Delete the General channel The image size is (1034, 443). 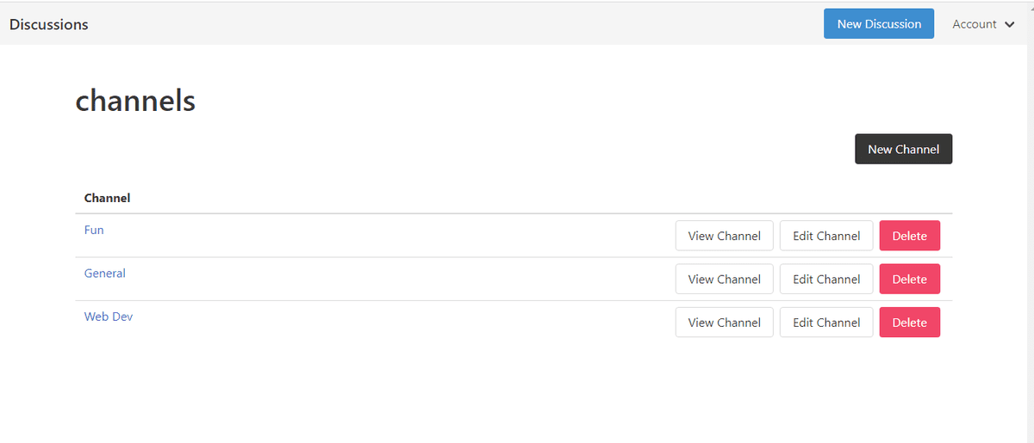tap(910, 279)
